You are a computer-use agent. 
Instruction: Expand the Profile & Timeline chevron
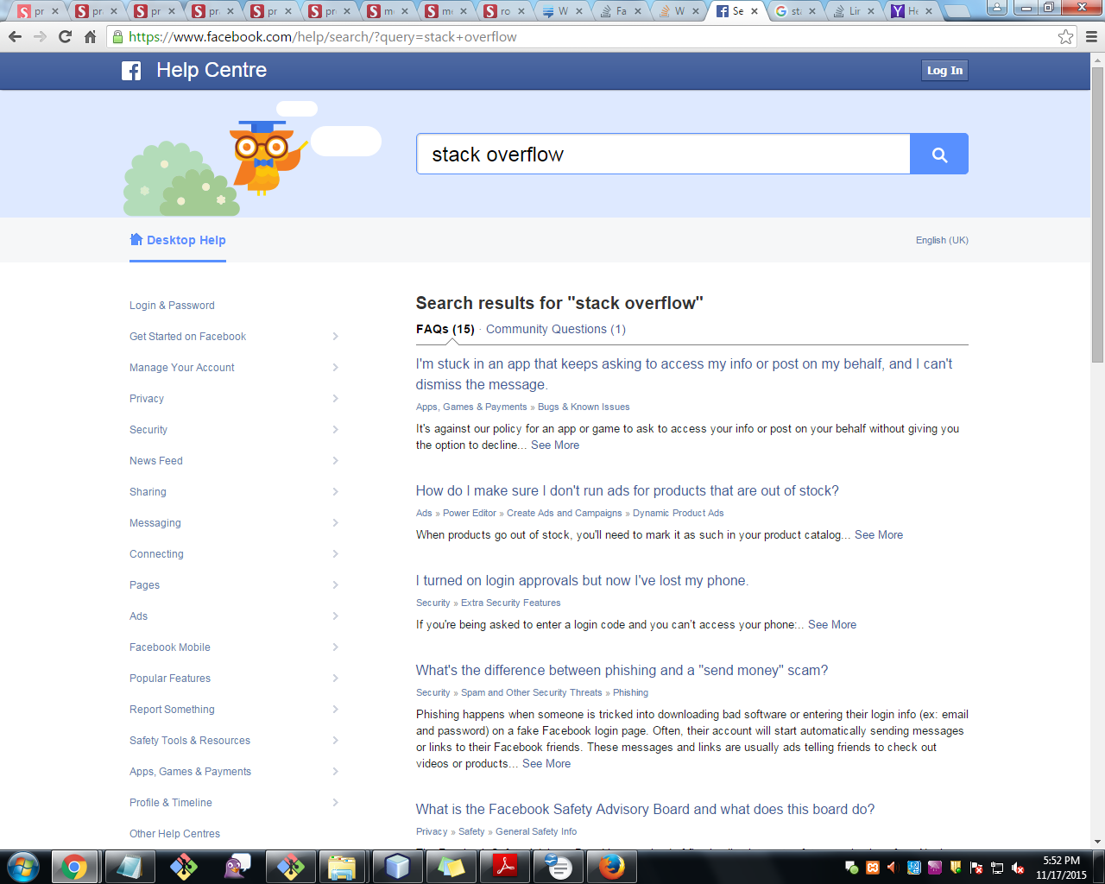point(336,803)
